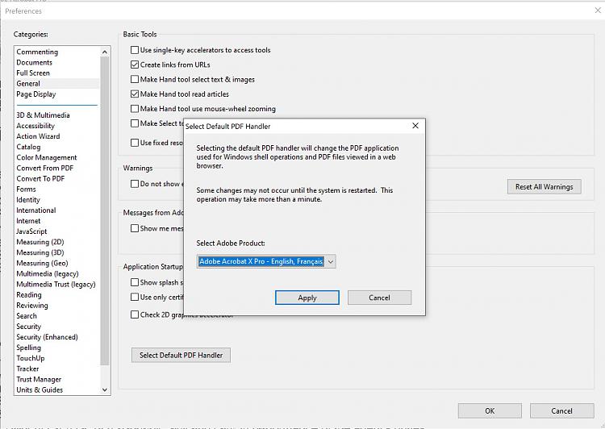The width and height of the screenshot is (605, 429).
Task: Select Security (Enhanced) category
Action: [x=47, y=337]
